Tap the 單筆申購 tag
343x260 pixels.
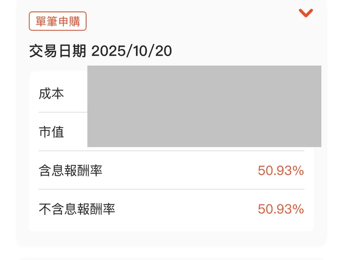[x=58, y=21]
